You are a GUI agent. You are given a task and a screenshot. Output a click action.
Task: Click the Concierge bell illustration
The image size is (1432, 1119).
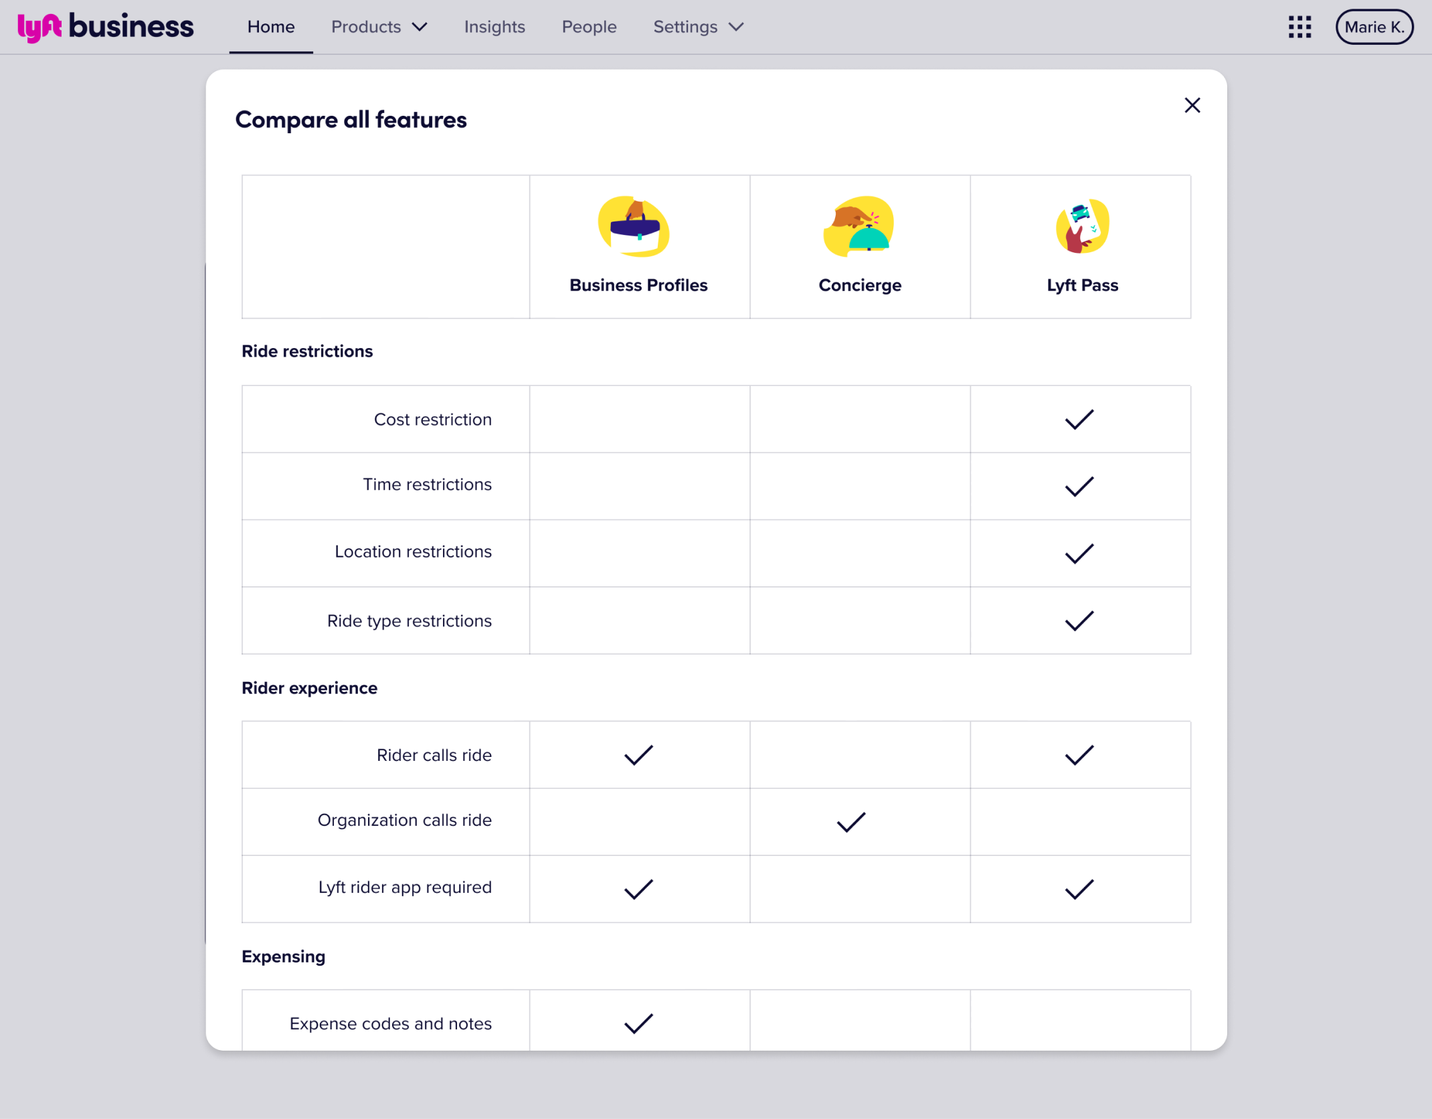pyautogui.click(x=859, y=226)
